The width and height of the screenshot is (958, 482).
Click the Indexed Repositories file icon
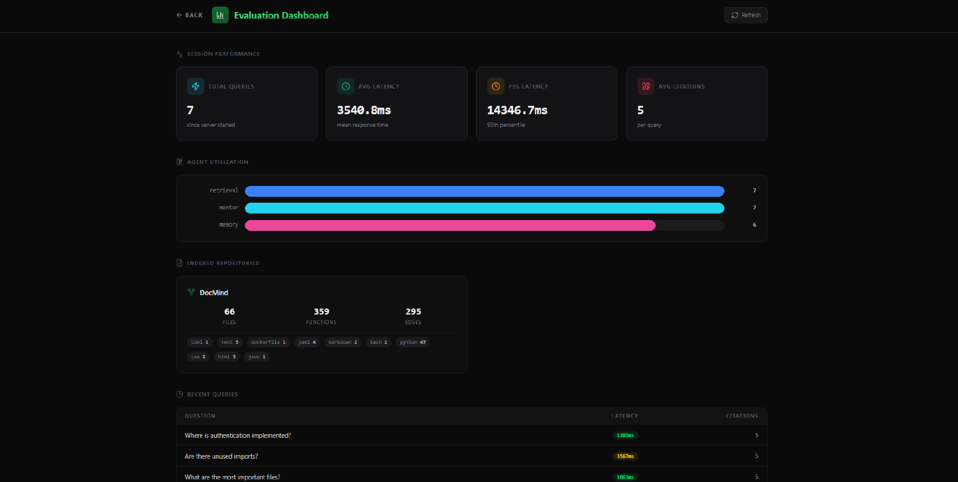tap(180, 263)
